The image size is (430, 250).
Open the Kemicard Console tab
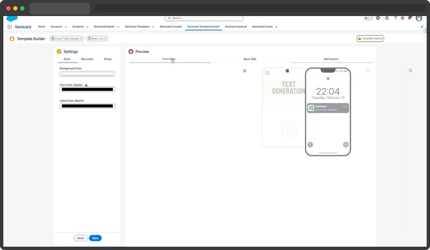[171, 27]
